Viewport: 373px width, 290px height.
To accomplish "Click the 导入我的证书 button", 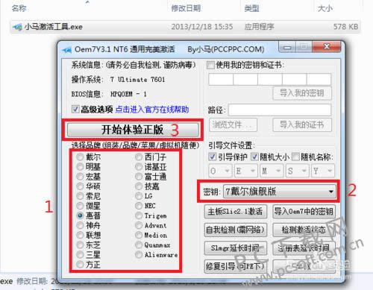I will click(302, 124).
